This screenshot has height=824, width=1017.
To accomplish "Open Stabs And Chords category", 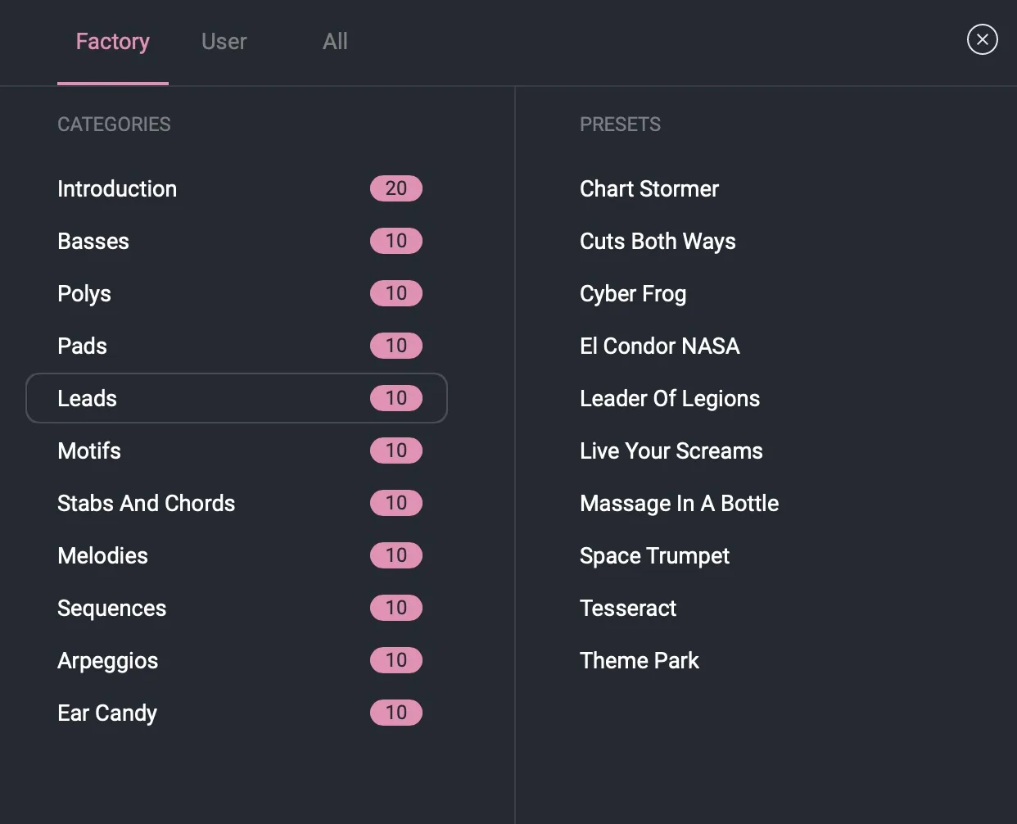I will click(146, 504).
